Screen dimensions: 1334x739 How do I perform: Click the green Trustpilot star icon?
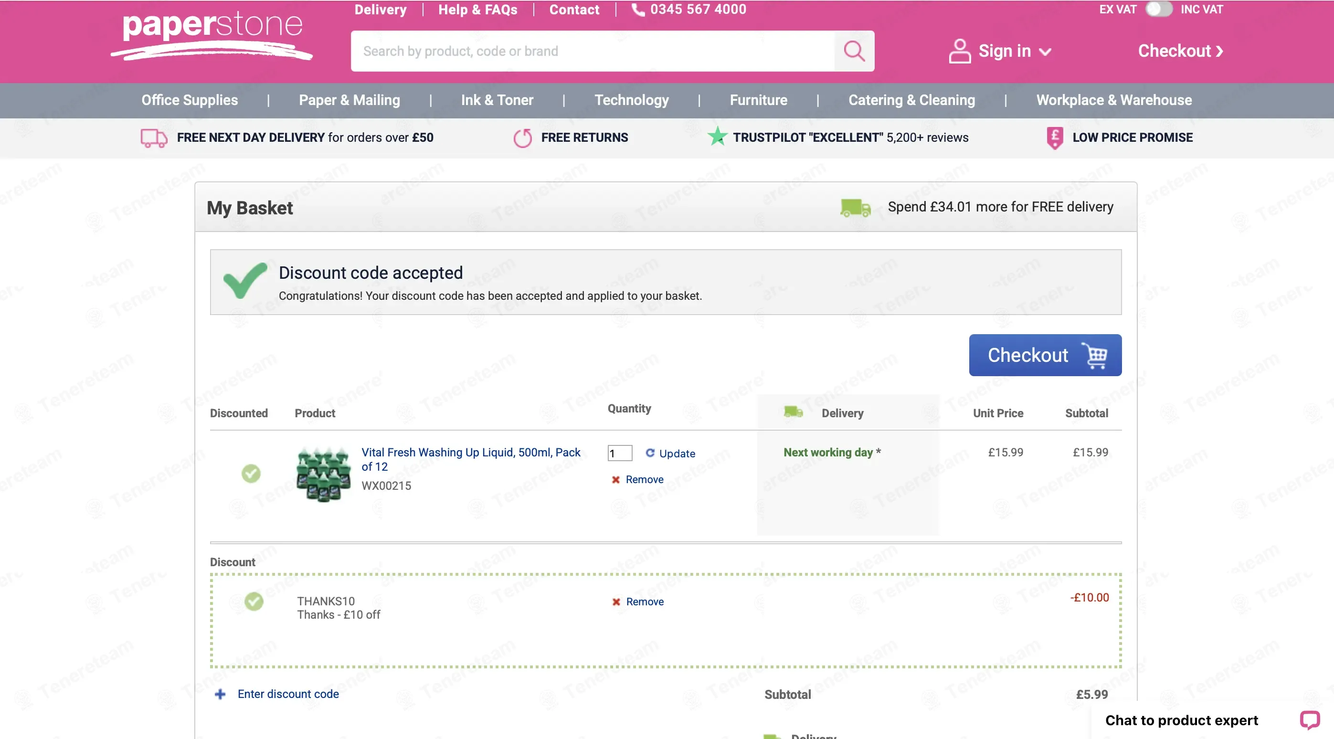(717, 137)
